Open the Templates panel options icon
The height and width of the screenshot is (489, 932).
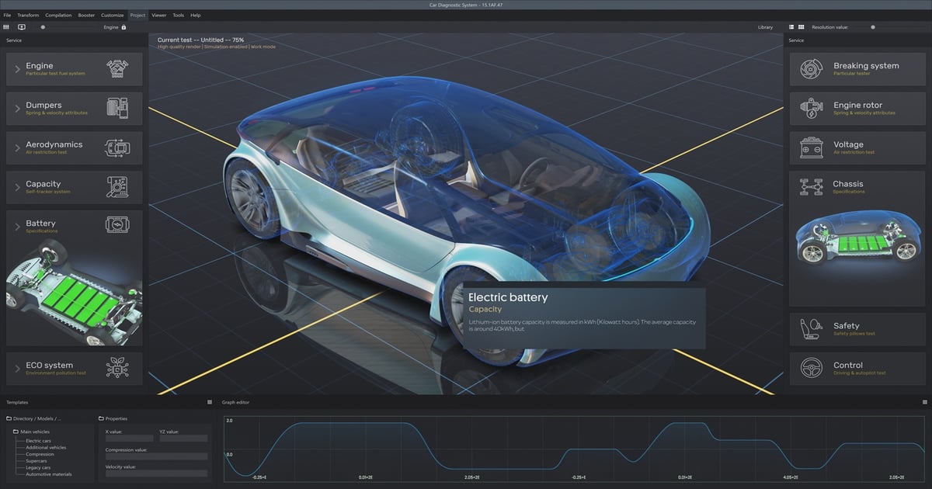point(209,402)
